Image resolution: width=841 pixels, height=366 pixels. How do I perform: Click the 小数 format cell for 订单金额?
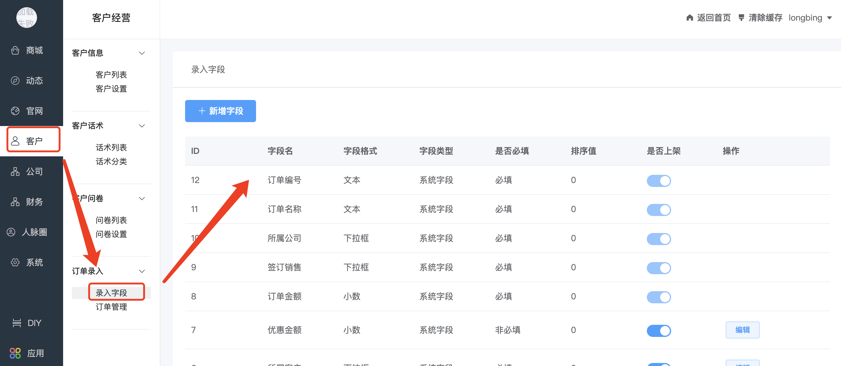pos(352,296)
